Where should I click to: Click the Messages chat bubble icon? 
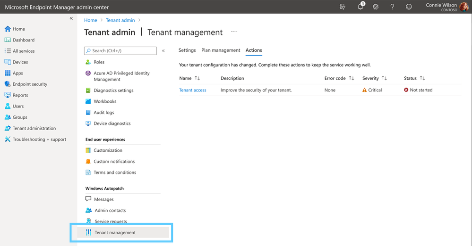click(88, 199)
